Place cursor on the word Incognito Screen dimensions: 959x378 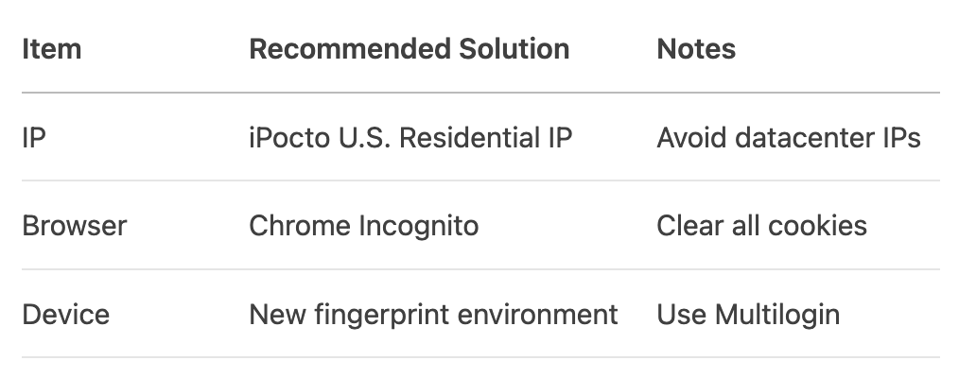420,226
